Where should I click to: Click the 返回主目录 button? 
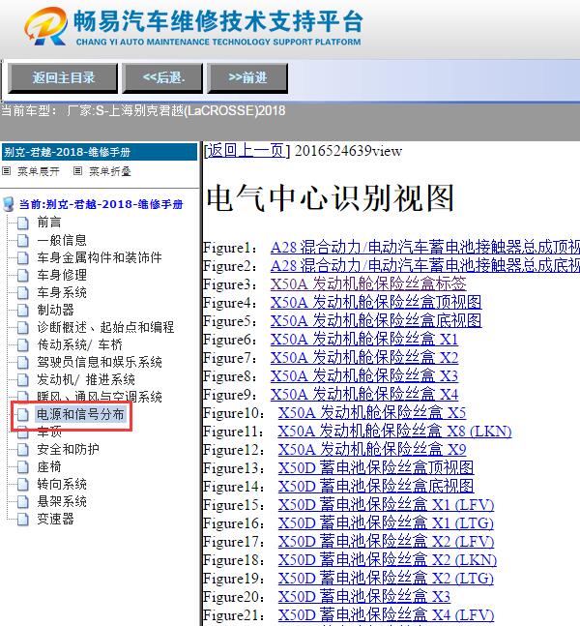click(63, 77)
